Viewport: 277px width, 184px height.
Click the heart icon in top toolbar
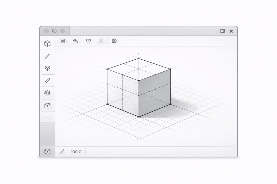88,41
